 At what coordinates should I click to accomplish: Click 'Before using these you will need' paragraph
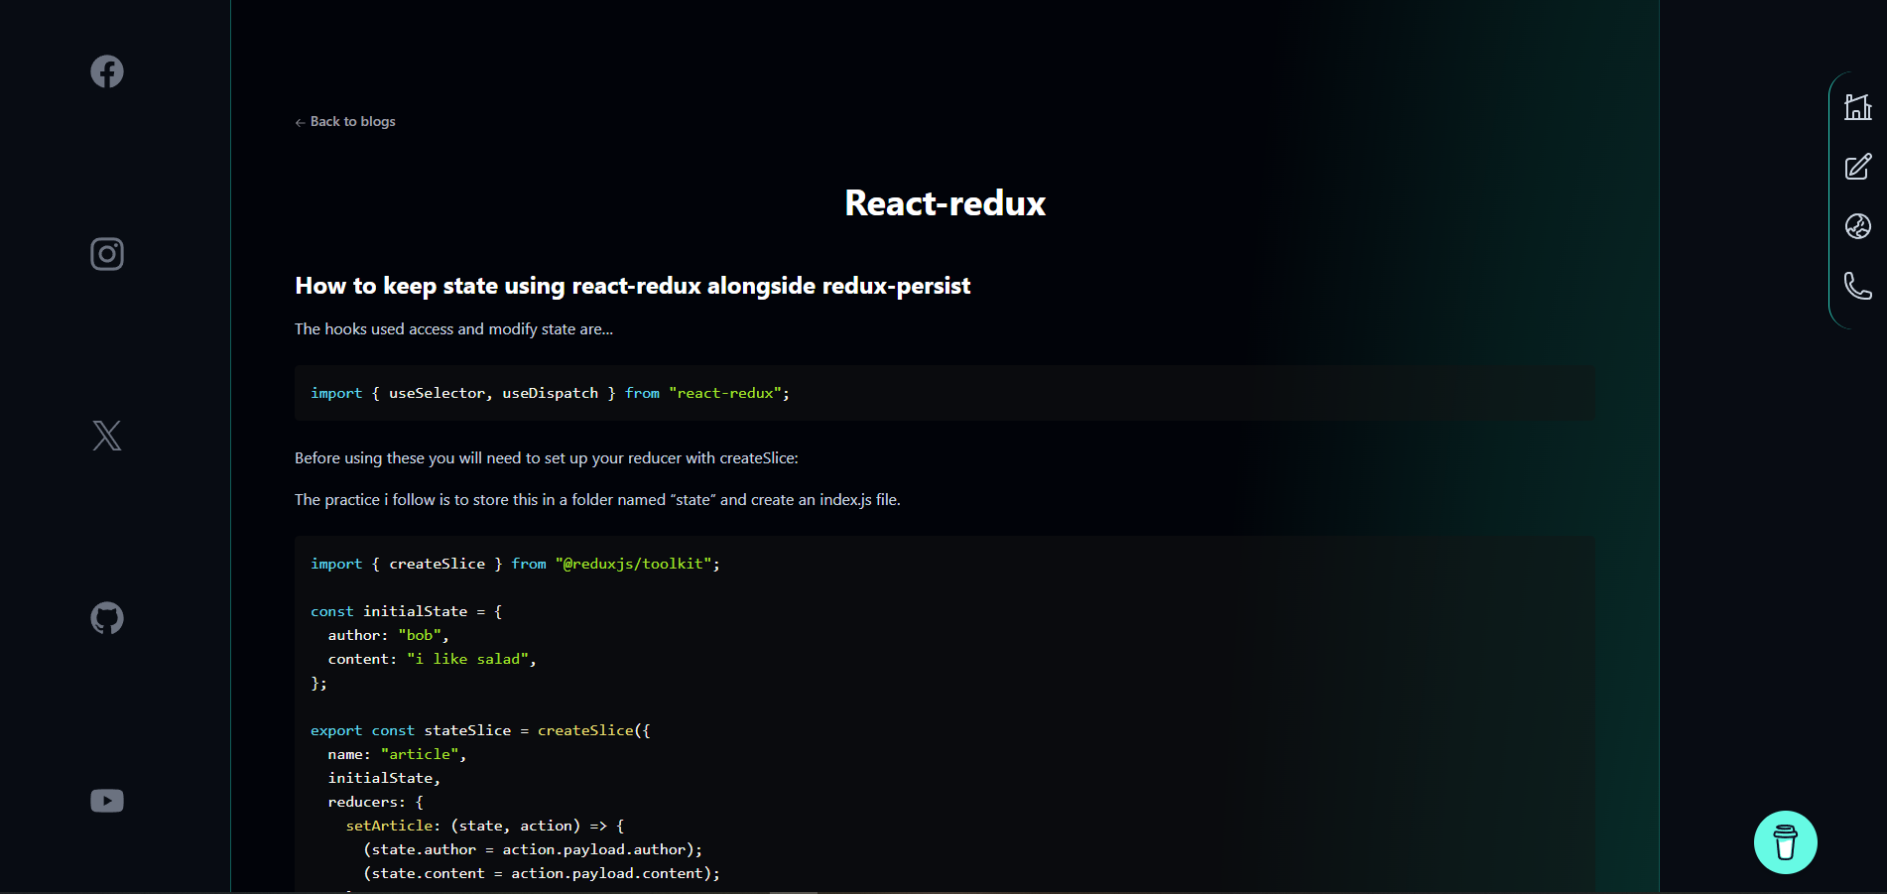coord(546,458)
